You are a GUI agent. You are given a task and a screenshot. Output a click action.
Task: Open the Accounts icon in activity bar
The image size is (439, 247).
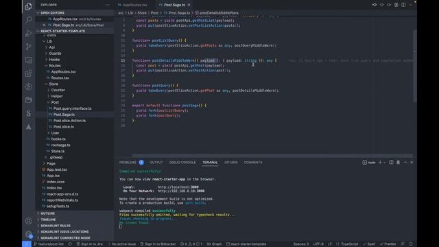click(29, 221)
